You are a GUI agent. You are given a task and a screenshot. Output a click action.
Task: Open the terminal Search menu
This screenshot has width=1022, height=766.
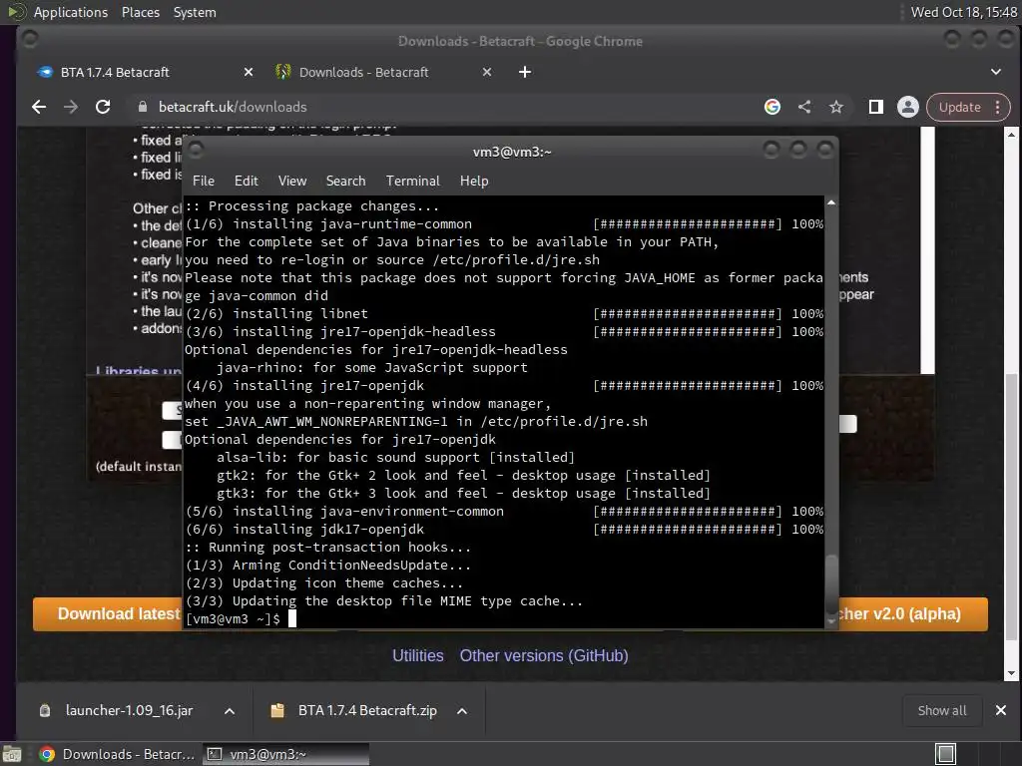coord(345,182)
